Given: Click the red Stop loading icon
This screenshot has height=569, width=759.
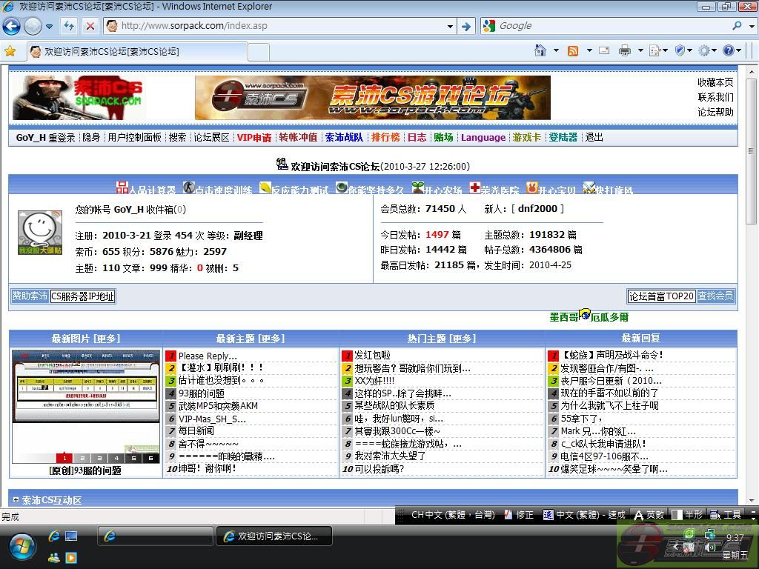Looking at the screenshot, I should tap(90, 26).
